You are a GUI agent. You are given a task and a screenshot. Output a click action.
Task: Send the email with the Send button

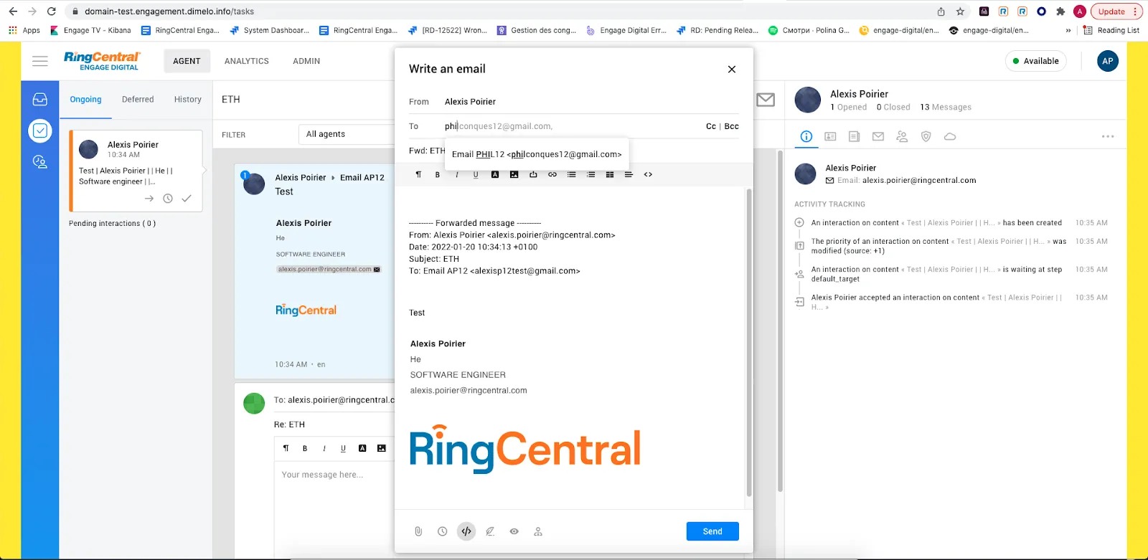point(712,531)
